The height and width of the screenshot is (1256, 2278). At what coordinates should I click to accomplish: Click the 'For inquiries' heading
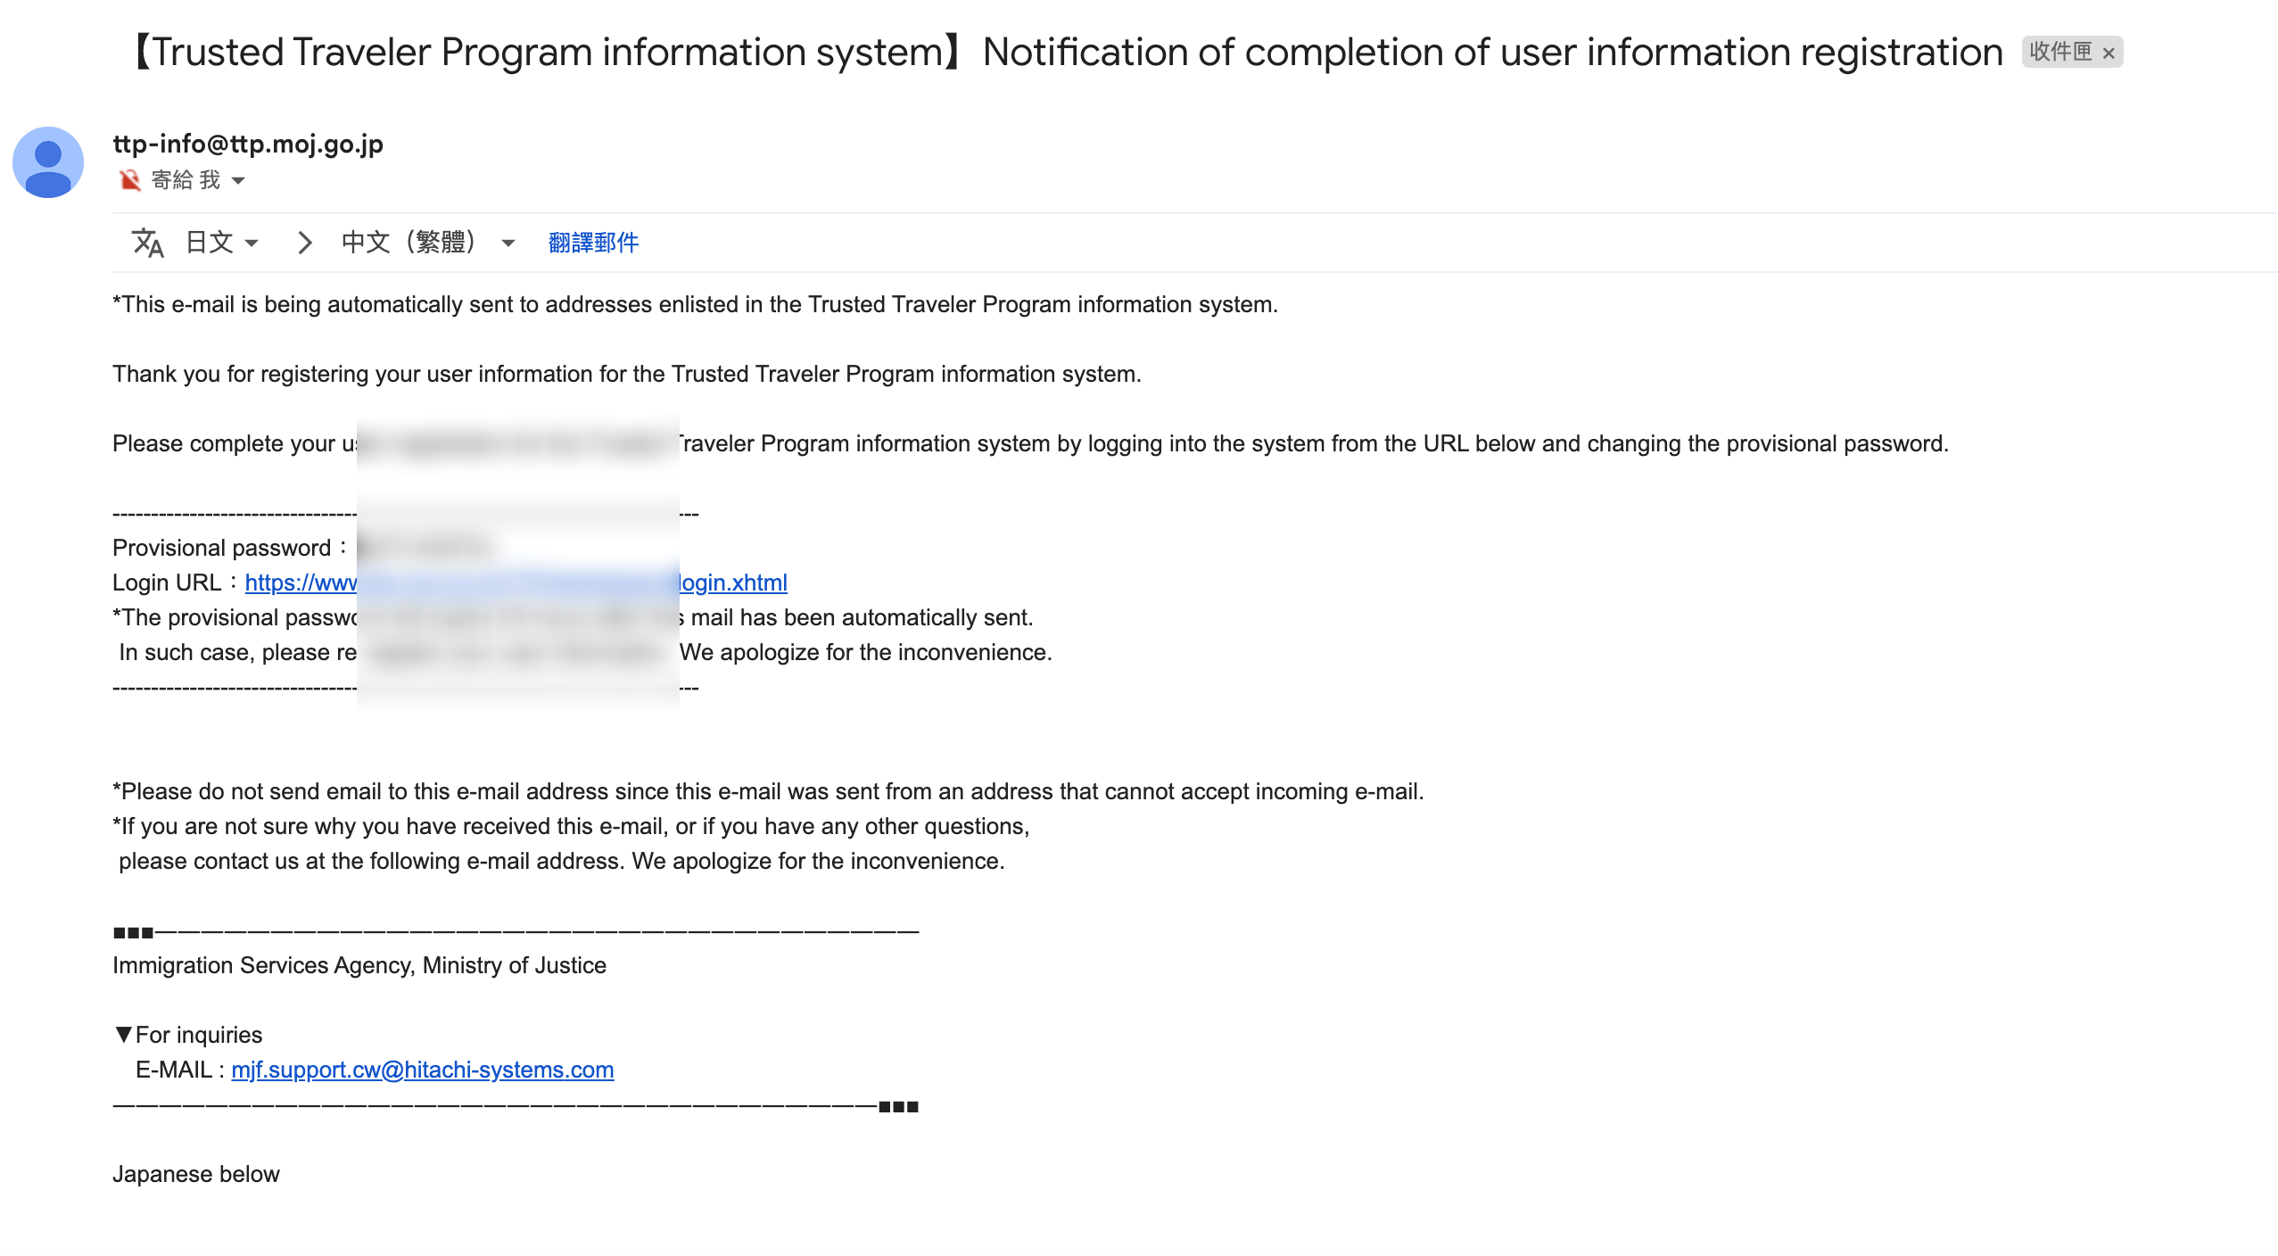pyautogui.click(x=199, y=1035)
